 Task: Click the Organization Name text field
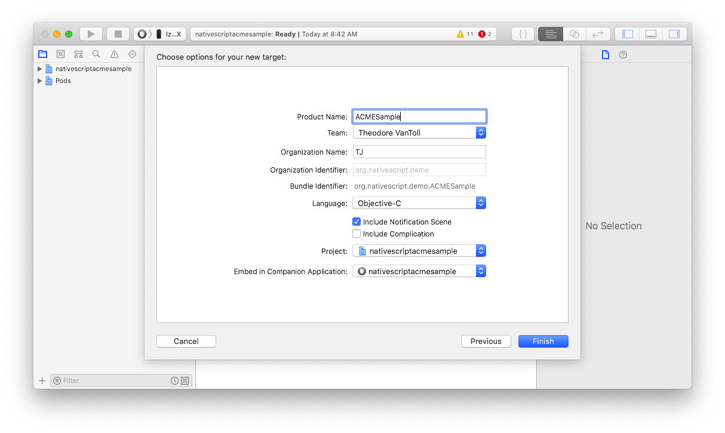point(419,152)
